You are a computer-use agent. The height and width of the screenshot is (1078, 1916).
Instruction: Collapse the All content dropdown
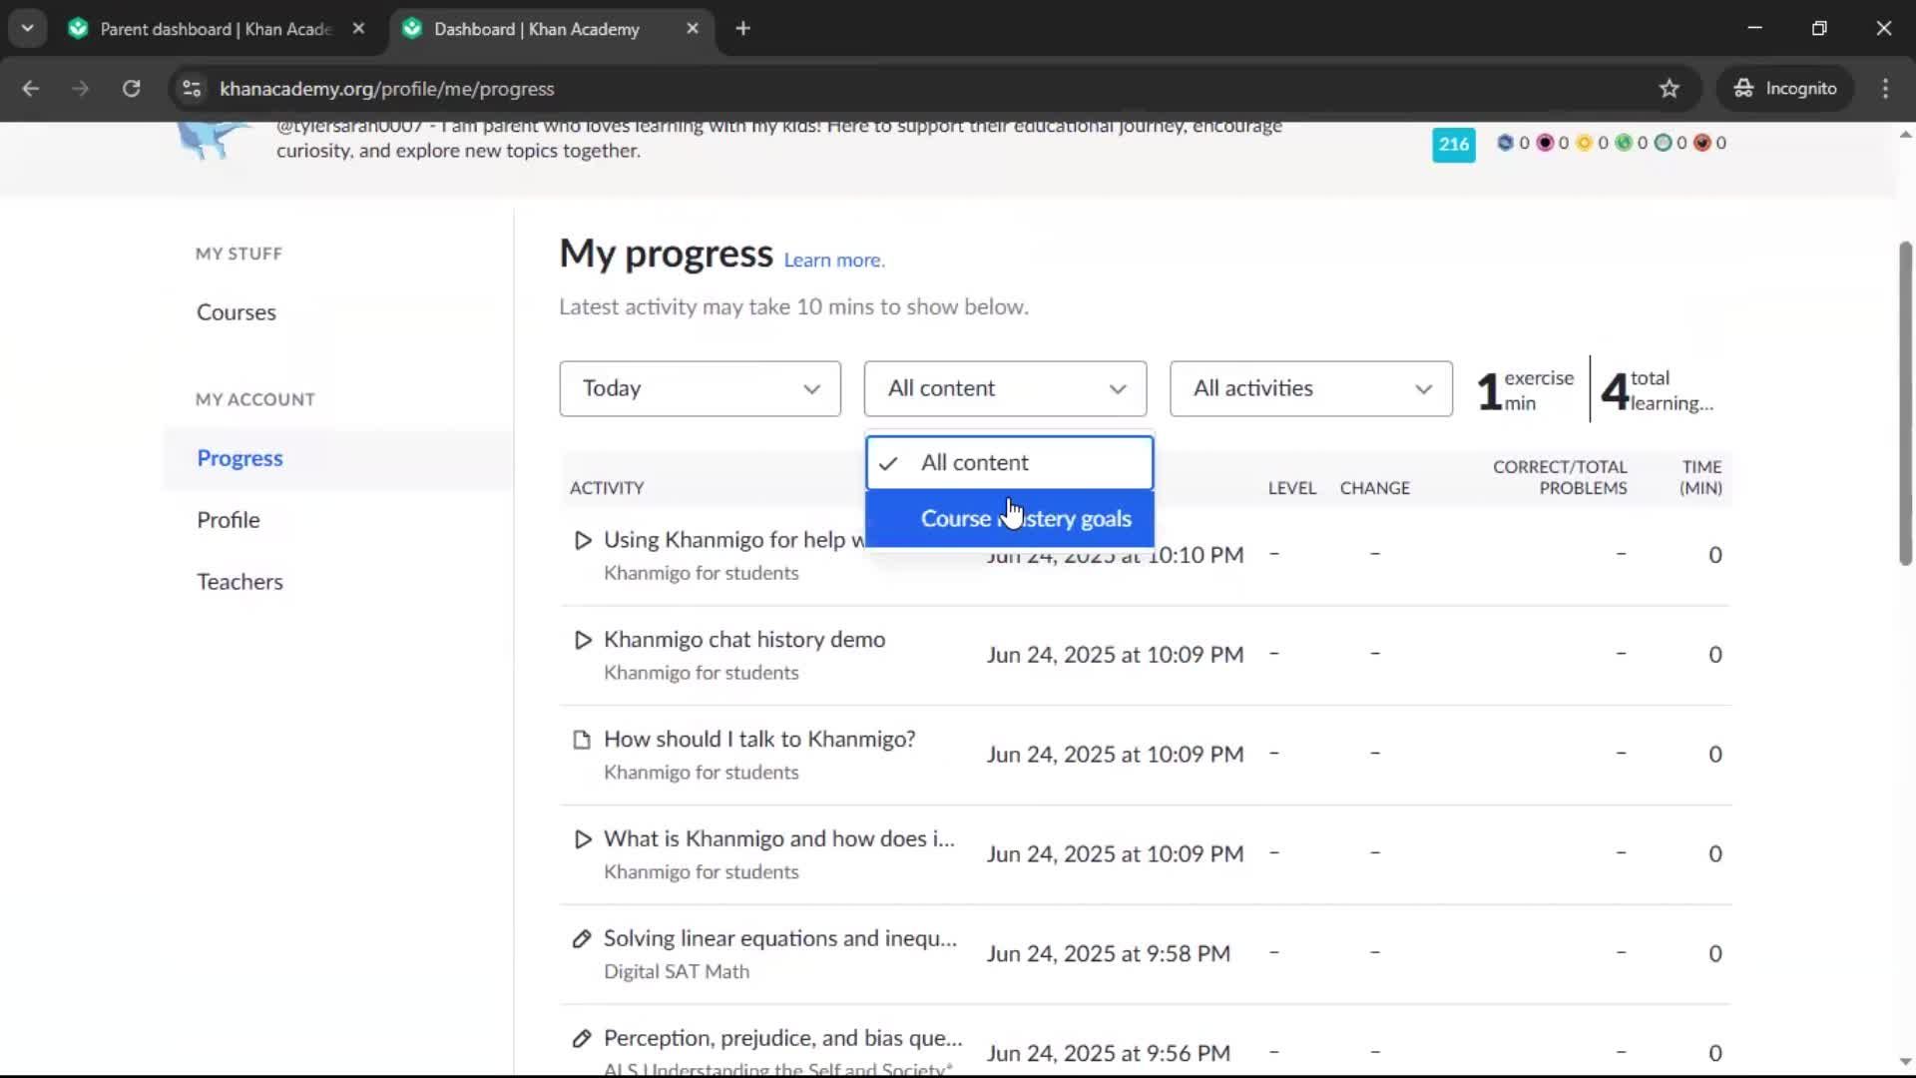pyautogui.click(x=1005, y=388)
